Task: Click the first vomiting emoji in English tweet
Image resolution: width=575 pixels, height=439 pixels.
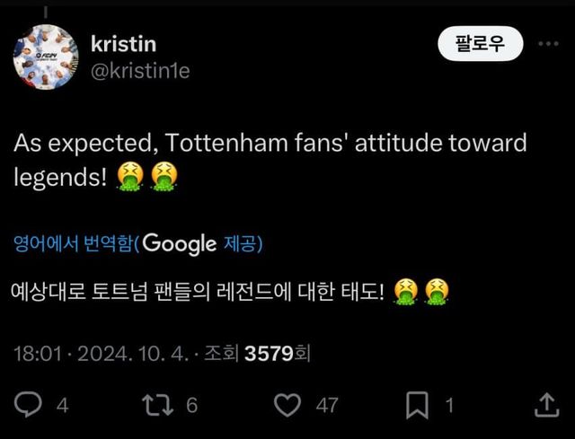Action: pos(130,177)
